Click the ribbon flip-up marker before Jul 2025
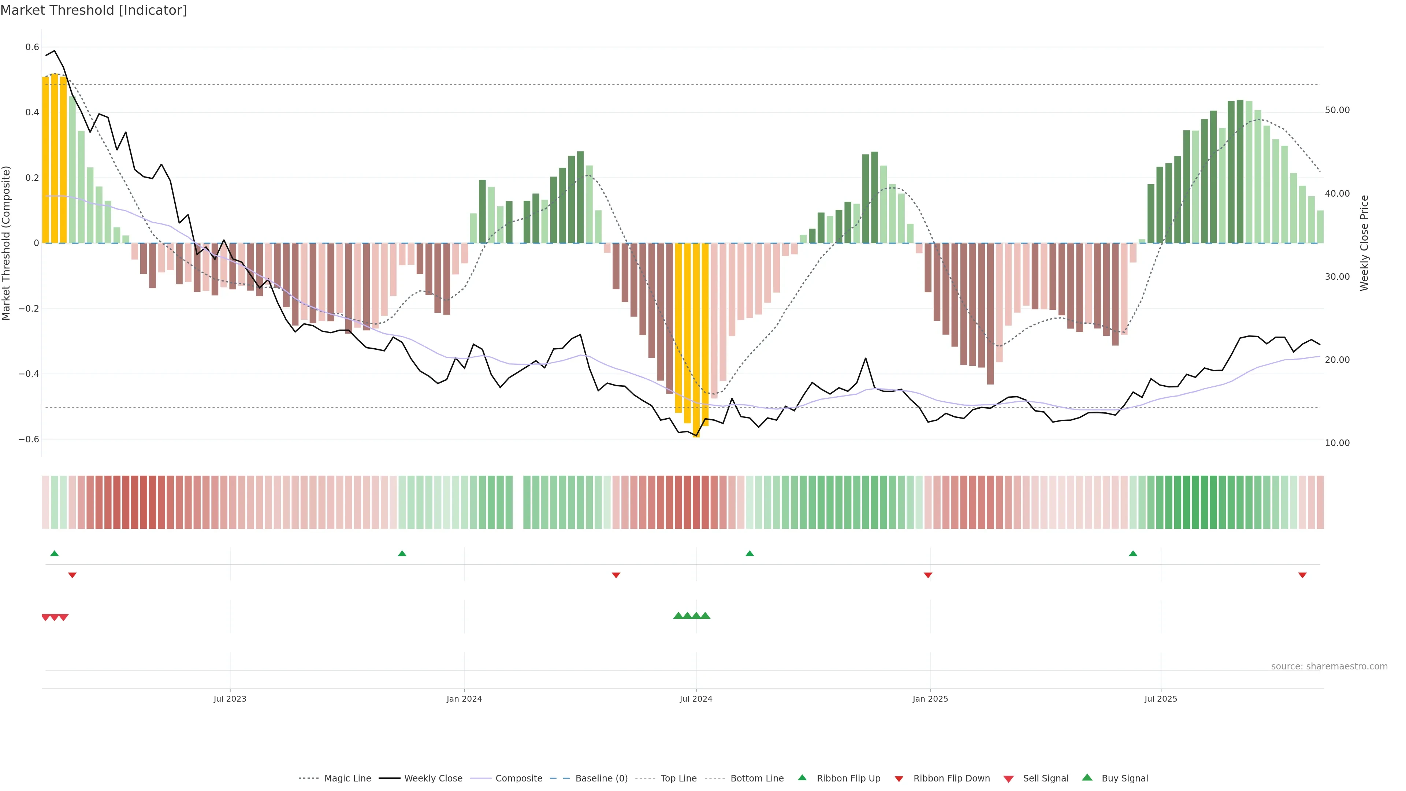1406x791 pixels. click(x=1133, y=554)
